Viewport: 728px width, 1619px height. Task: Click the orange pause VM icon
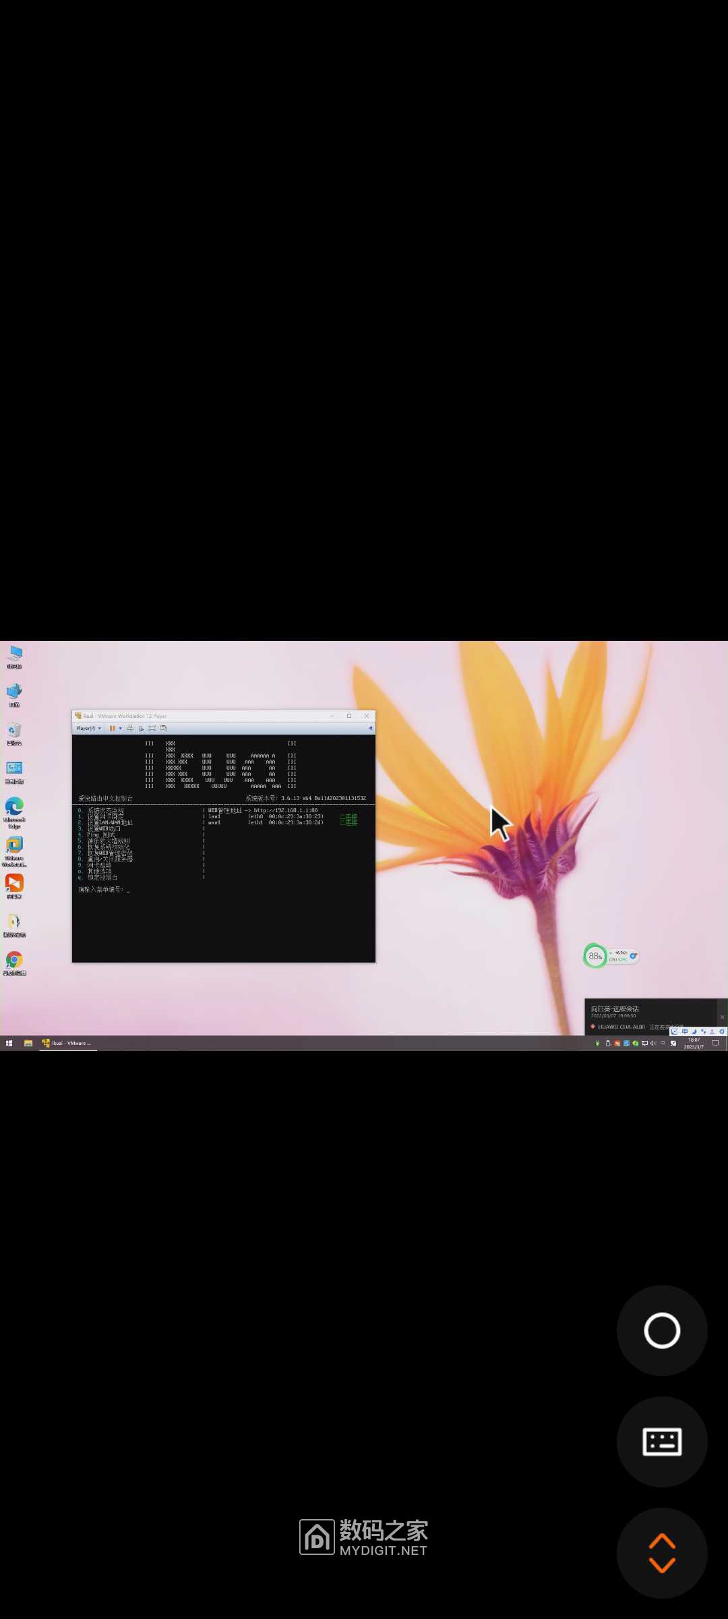pyautogui.click(x=112, y=729)
